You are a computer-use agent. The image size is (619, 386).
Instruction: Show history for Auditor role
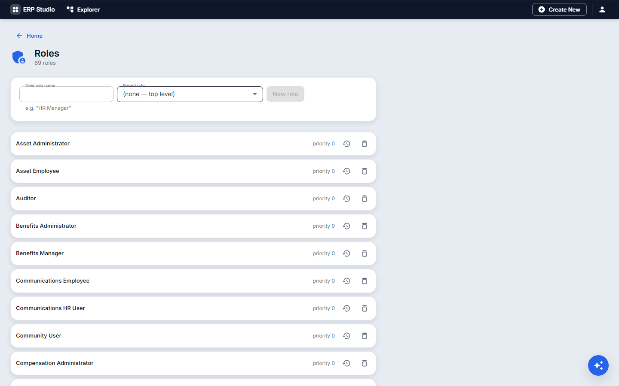click(x=346, y=199)
